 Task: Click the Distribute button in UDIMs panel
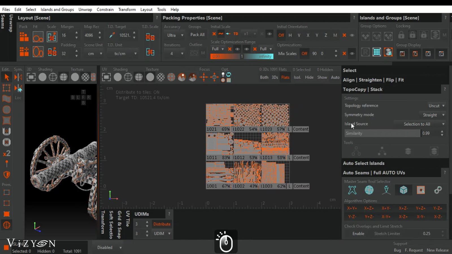pyautogui.click(x=162, y=224)
